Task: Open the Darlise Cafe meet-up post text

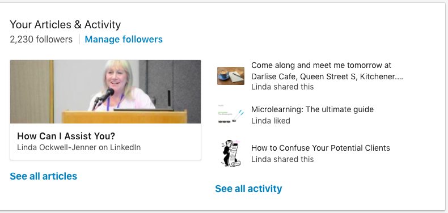Action: pyautogui.click(x=327, y=71)
